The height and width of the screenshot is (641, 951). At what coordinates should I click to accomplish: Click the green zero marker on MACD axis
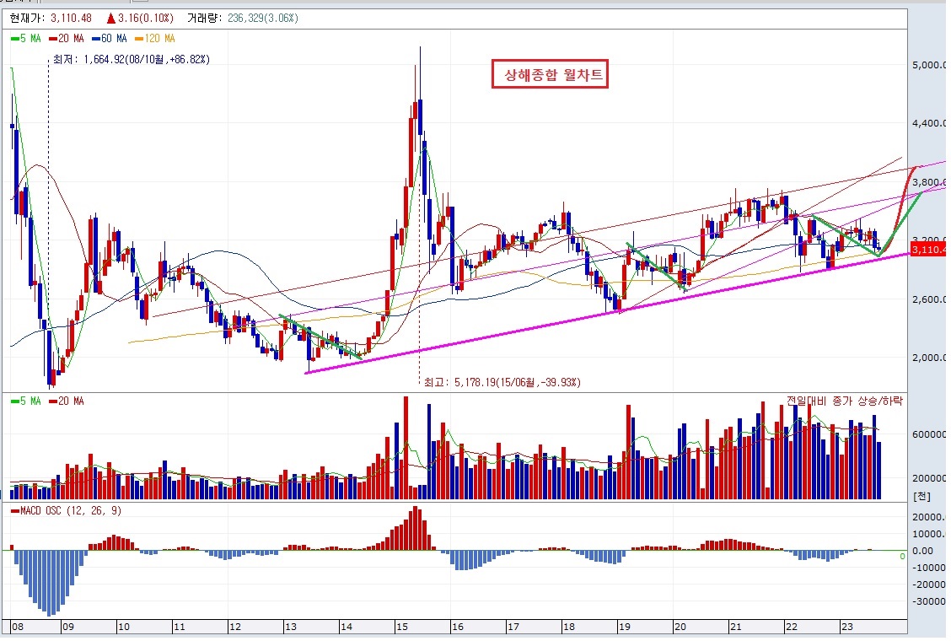pyautogui.click(x=902, y=556)
